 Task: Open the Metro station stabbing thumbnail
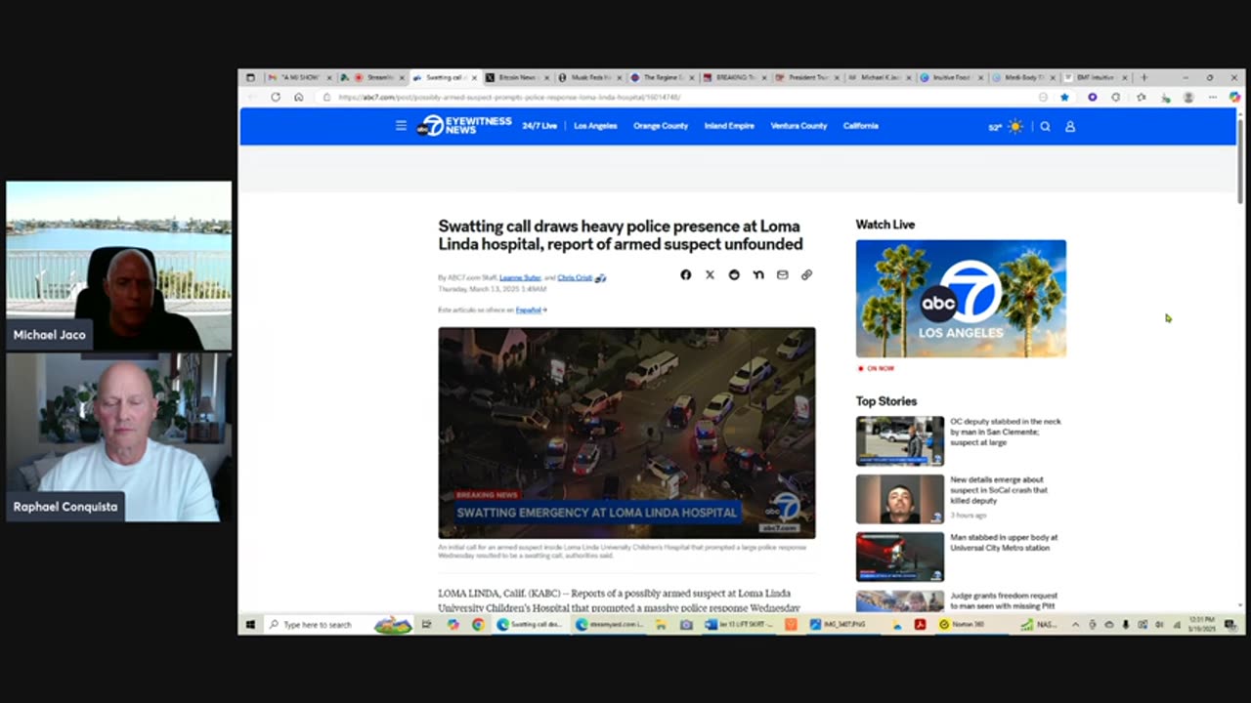[x=900, y=557]
